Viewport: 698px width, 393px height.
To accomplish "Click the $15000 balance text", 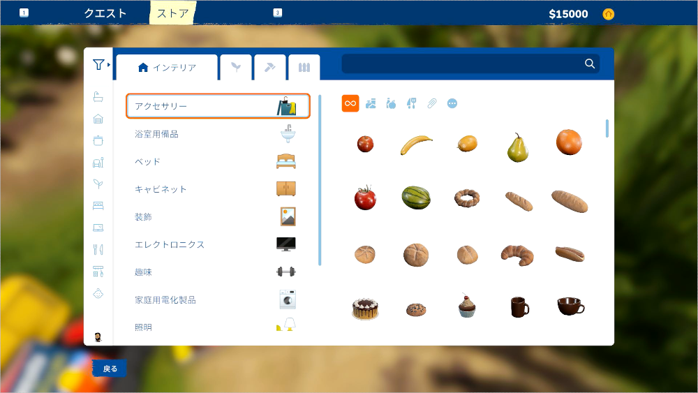I will click(568, 14).
